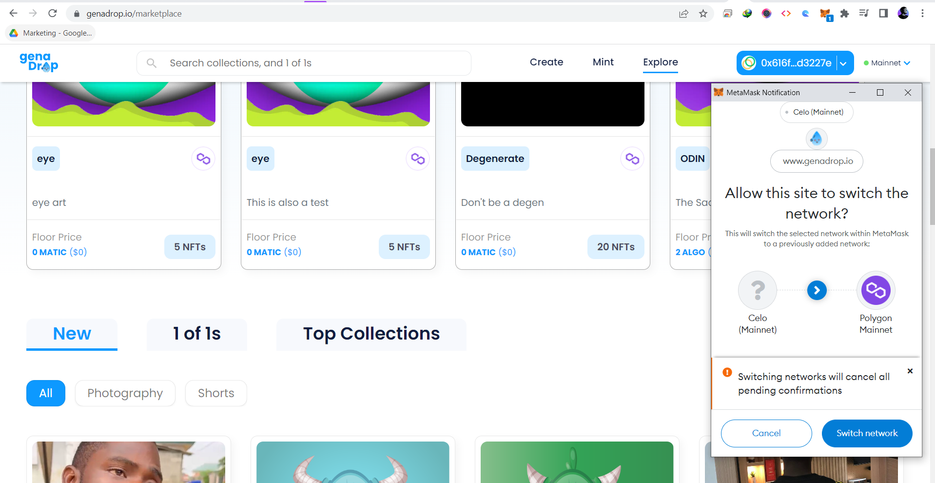
Task: Click the search magnifier icon
Action: (x=152, y=63)
